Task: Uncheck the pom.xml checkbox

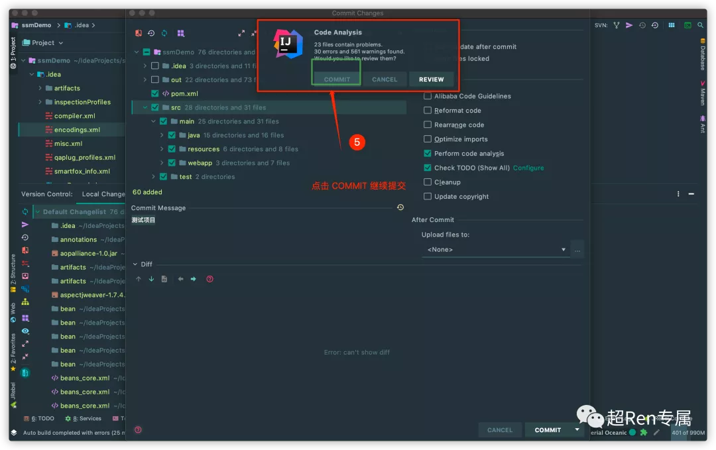Action: pyautogui.click(x=154, y=93)
